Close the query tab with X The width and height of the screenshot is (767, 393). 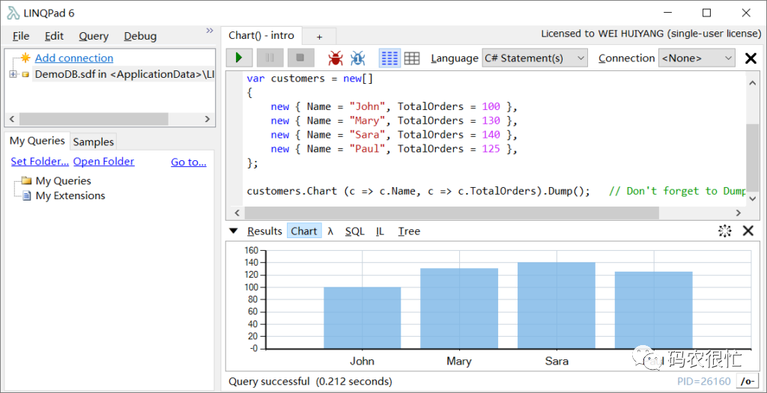click(751, 58)
